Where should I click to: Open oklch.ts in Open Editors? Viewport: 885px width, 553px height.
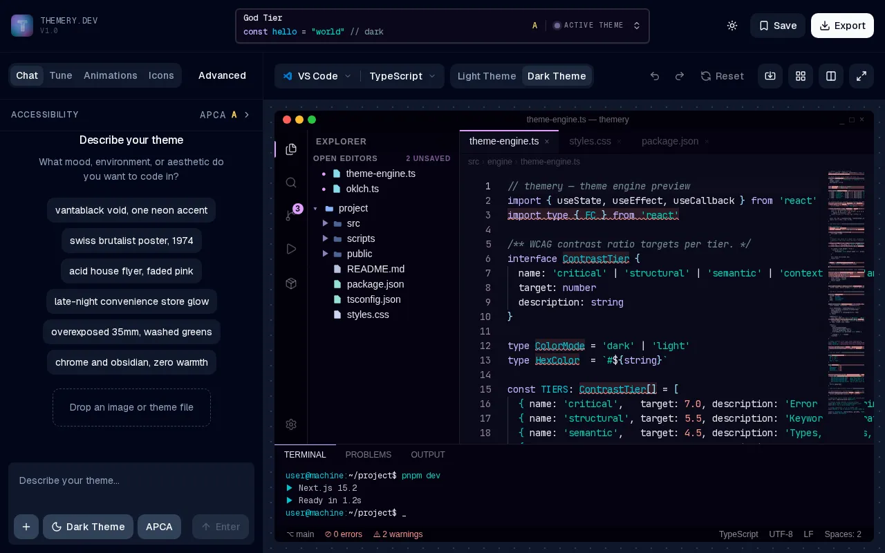[362, 189]
